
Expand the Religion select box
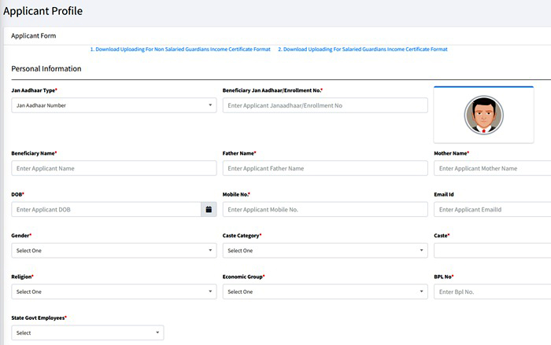(114, 292)
